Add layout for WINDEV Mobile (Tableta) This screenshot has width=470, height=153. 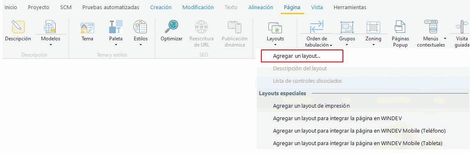click(x=358, y=143)
